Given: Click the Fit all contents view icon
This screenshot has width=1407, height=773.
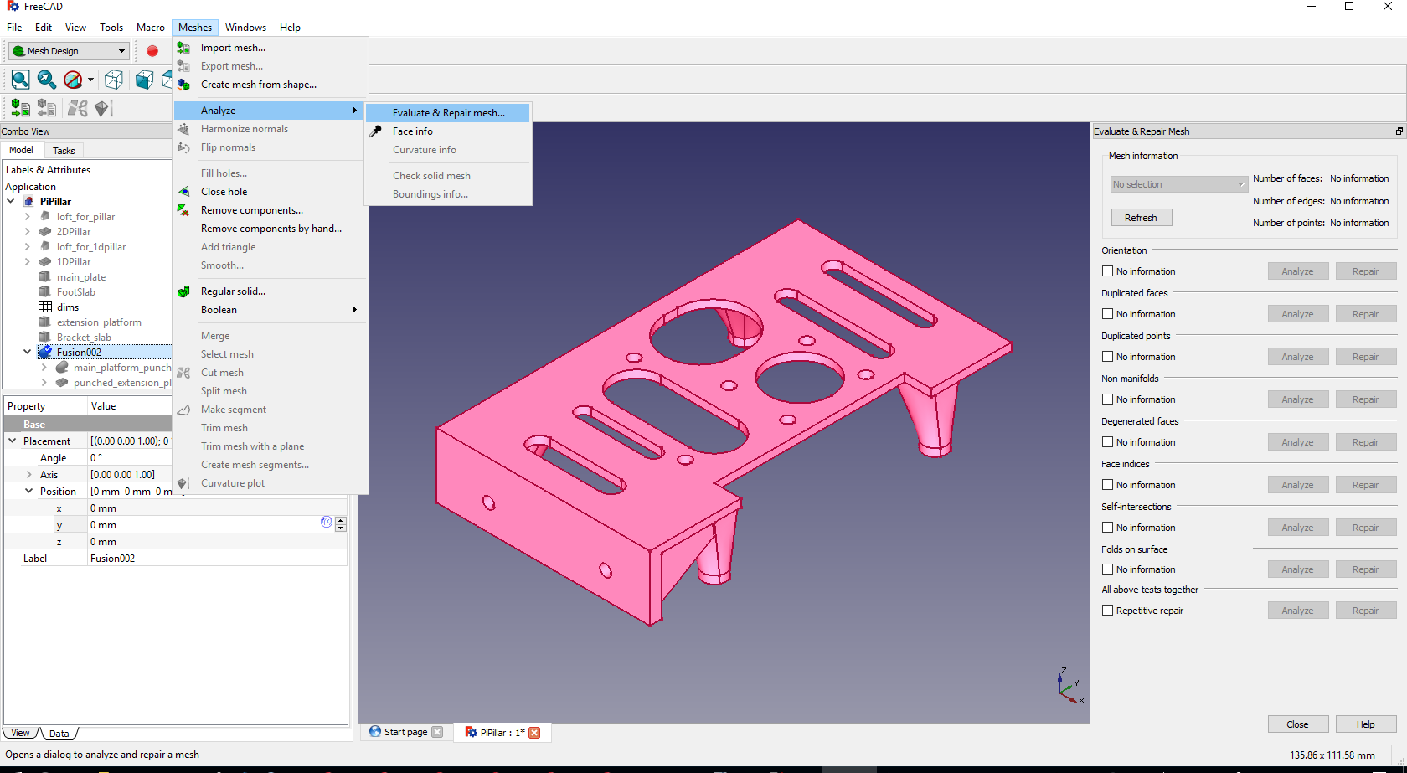Looking at the screenshot, I should pyautogui.click(x=21, y=80).
